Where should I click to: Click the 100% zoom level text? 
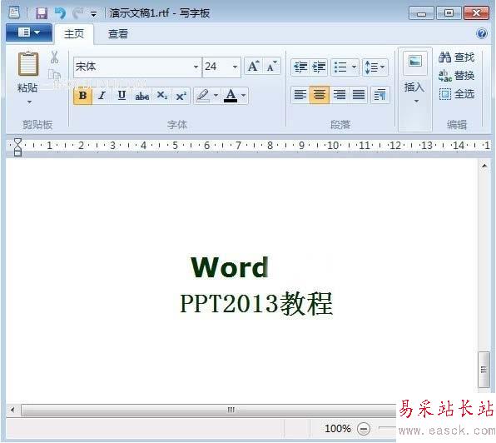(338, 429)
